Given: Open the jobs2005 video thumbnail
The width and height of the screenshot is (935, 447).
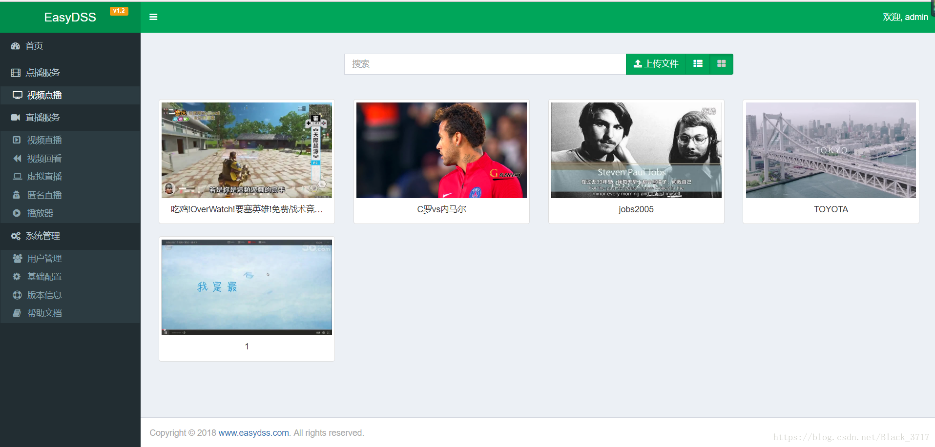Looking at the screenshot, I should [x=636, y=150].
